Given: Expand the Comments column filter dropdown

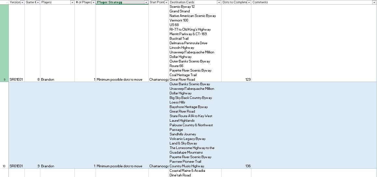Looking at the screenshot, I should tap(374, 2).
